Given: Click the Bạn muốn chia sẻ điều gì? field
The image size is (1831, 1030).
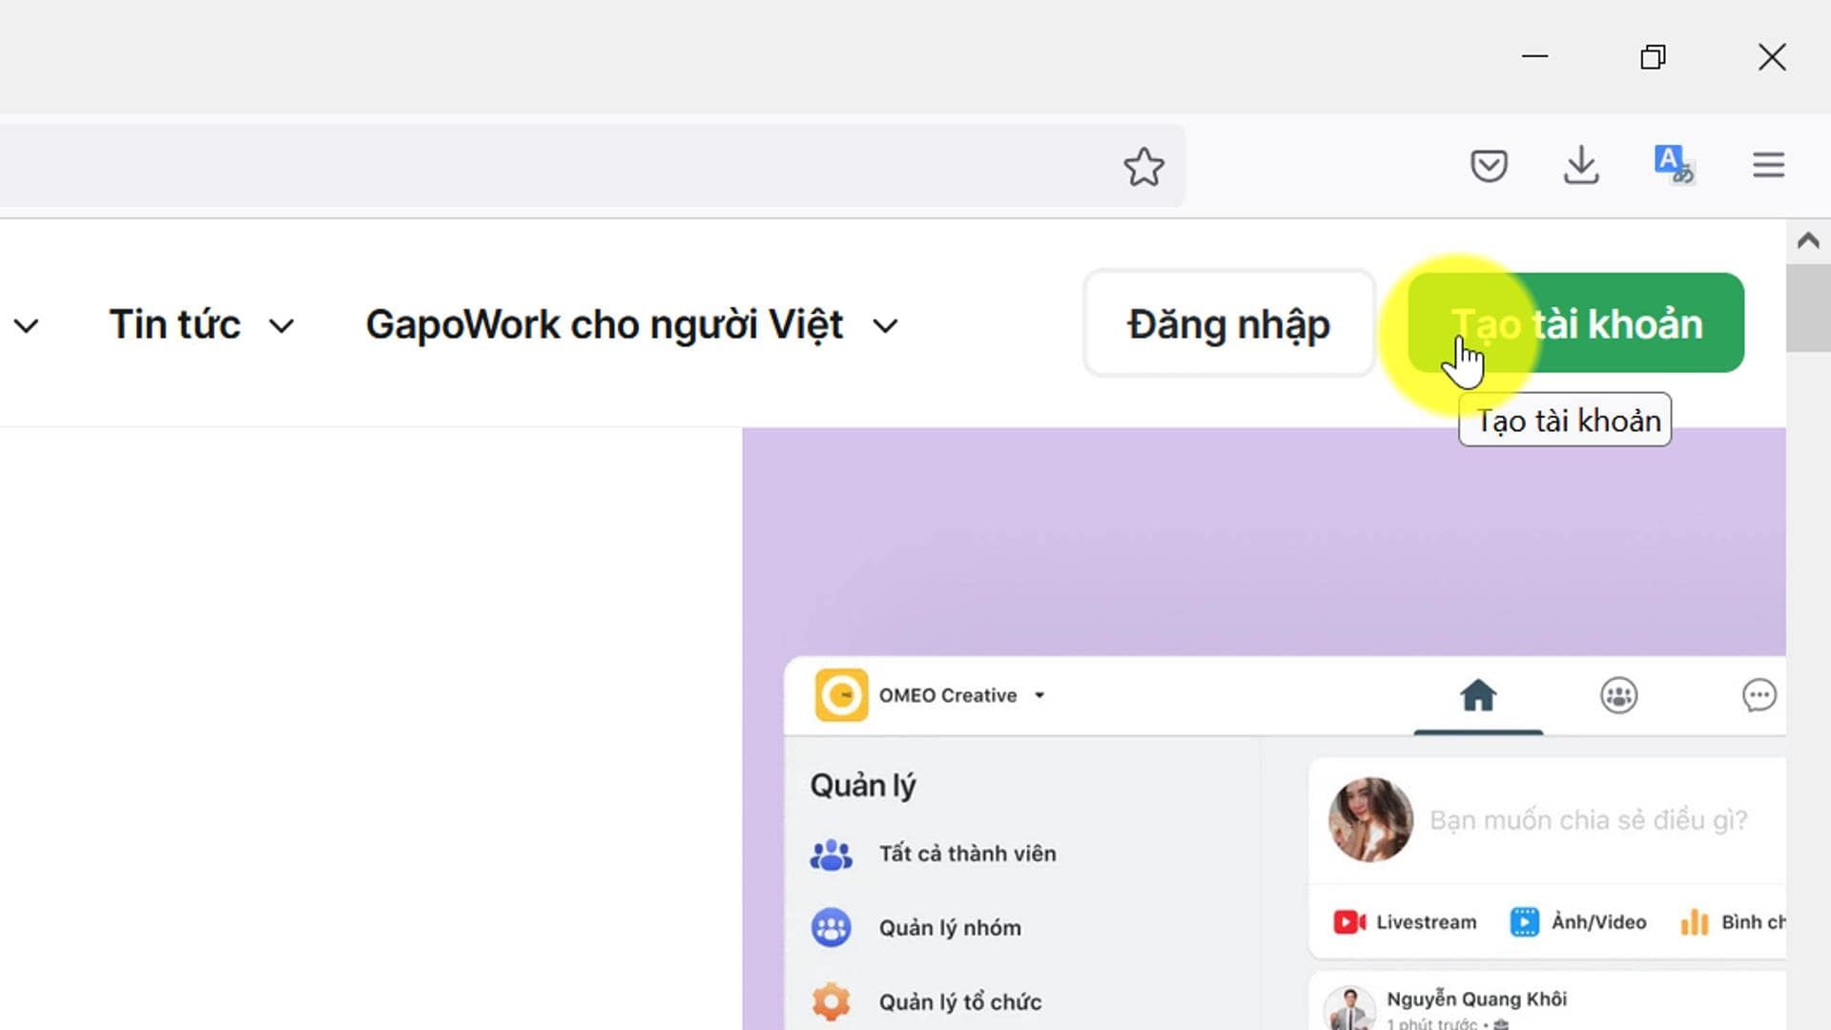Looking at the screenshot, I should point(1588,820).
